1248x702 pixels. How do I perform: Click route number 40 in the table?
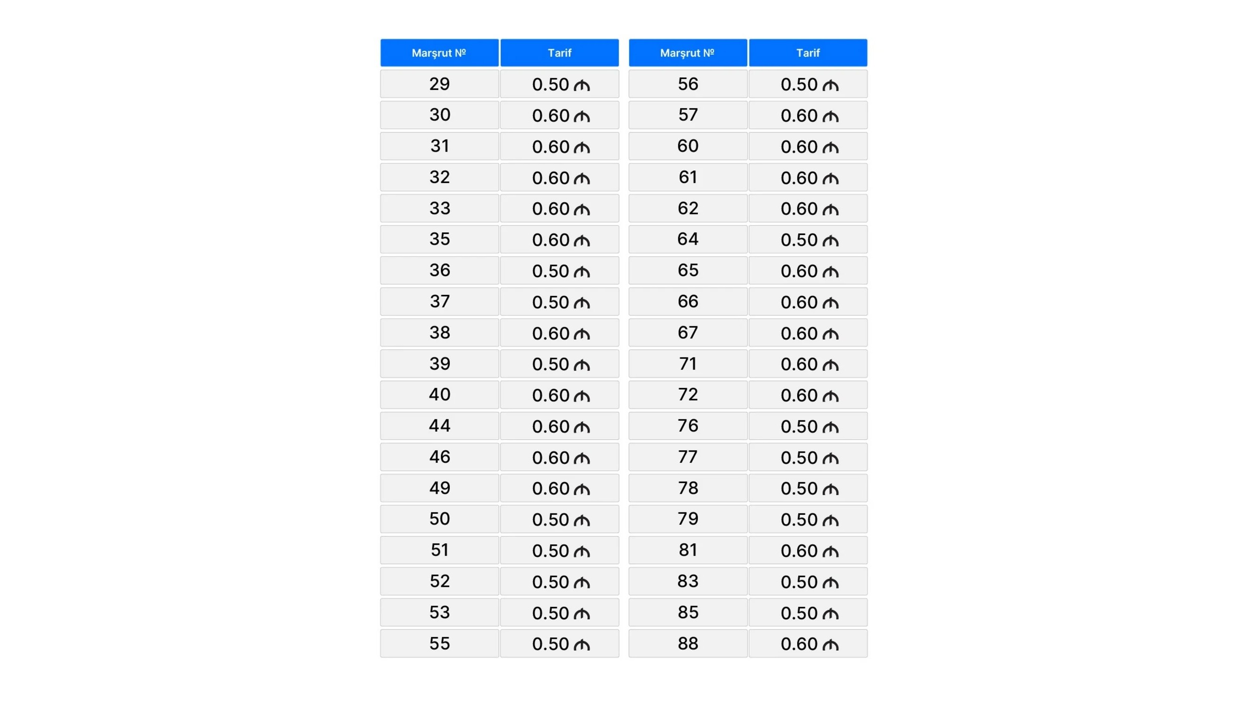pyautogui.click(x=440, y=395)
